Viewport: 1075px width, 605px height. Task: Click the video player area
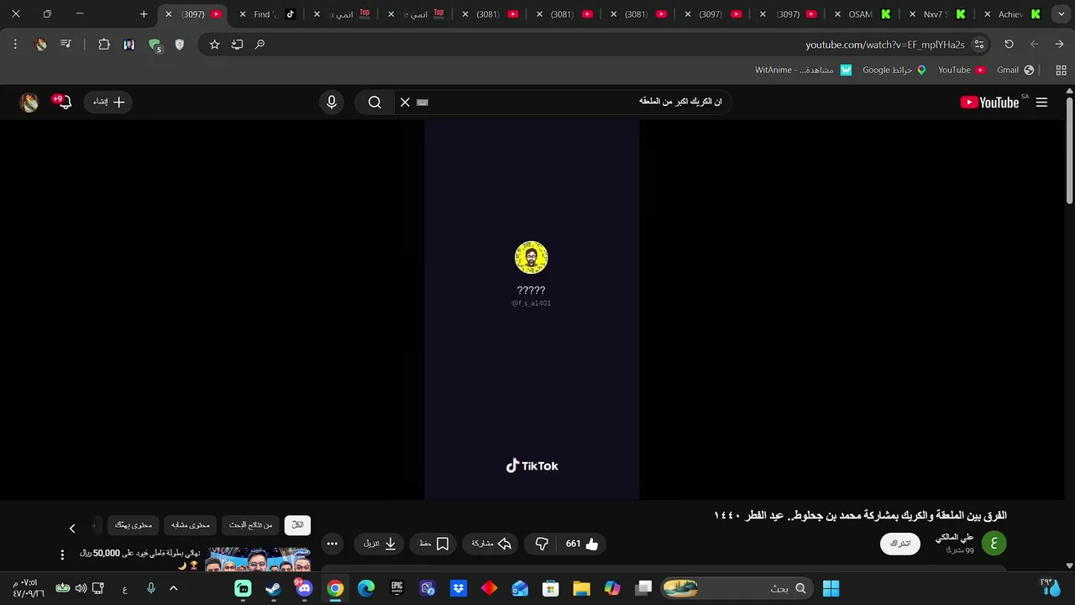532,309
